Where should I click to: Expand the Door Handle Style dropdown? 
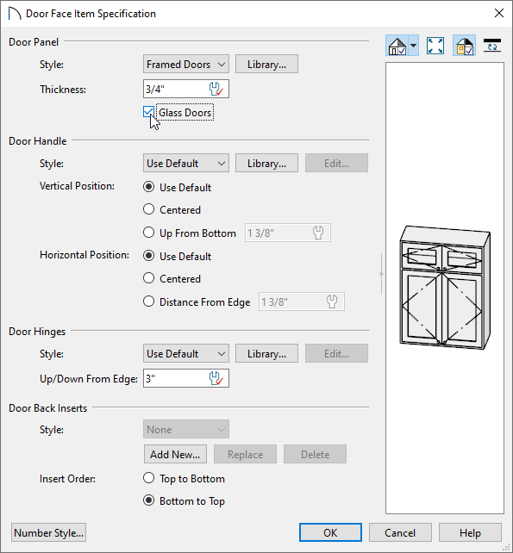[186, 164]
